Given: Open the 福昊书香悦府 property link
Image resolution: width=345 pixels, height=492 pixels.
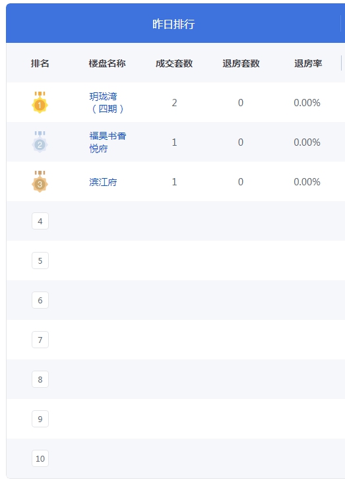Looking at the screenshot, I should point(108,142).
